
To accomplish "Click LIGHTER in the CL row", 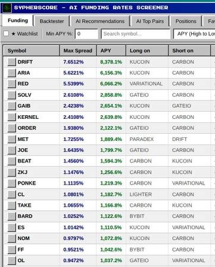I will (141, 194).
